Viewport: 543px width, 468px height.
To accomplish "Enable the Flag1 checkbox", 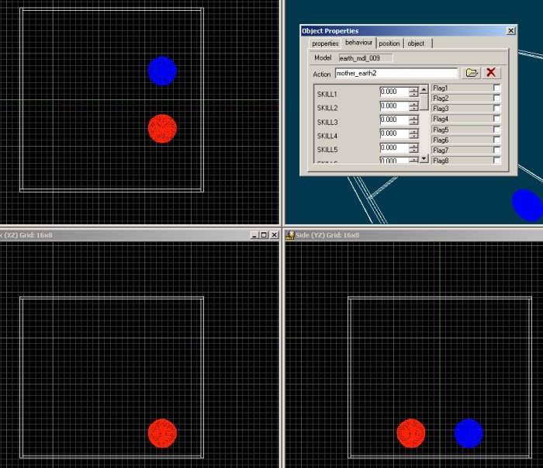I will coord(496,88).
